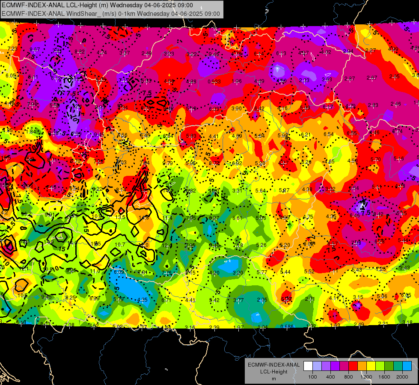This screenshot has width=419, height=385.
Task: Click the grid value 6.74
Action: [397, 131]
